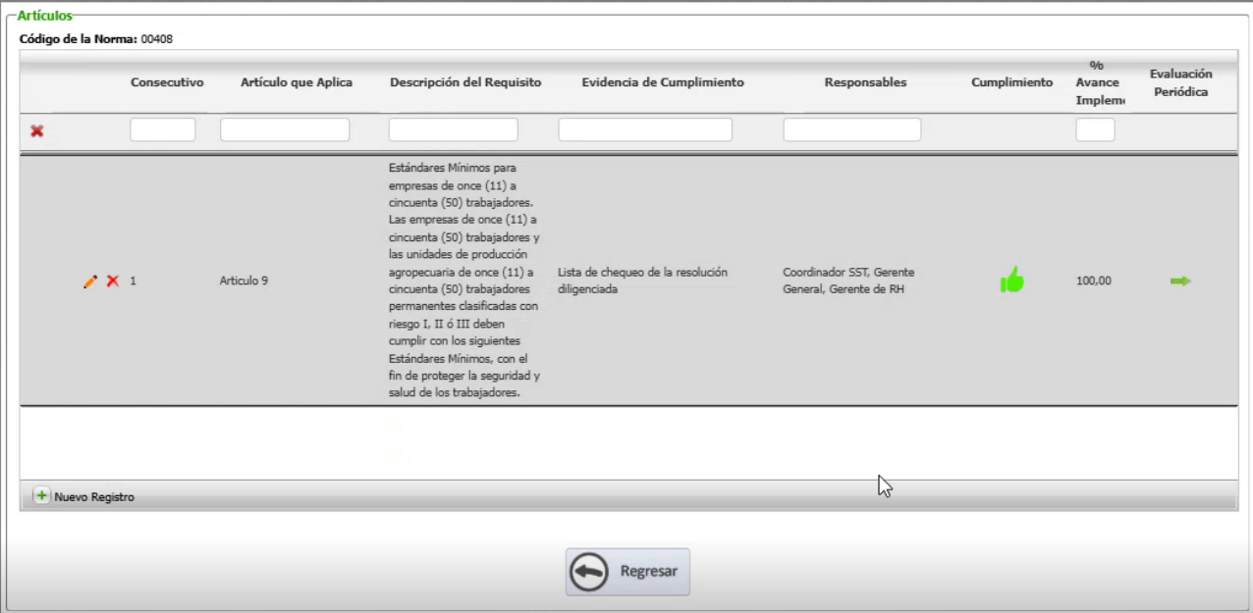Select the '100,00' progress value
1253x613 pixels.
coord(1094,281)
